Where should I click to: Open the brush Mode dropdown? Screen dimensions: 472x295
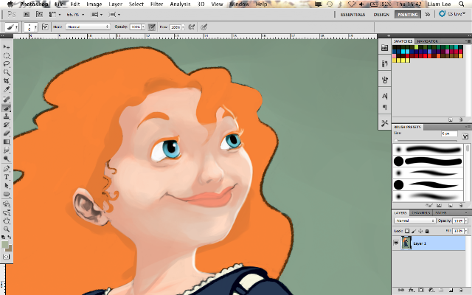pyautogui.click(x=88, y=27)
